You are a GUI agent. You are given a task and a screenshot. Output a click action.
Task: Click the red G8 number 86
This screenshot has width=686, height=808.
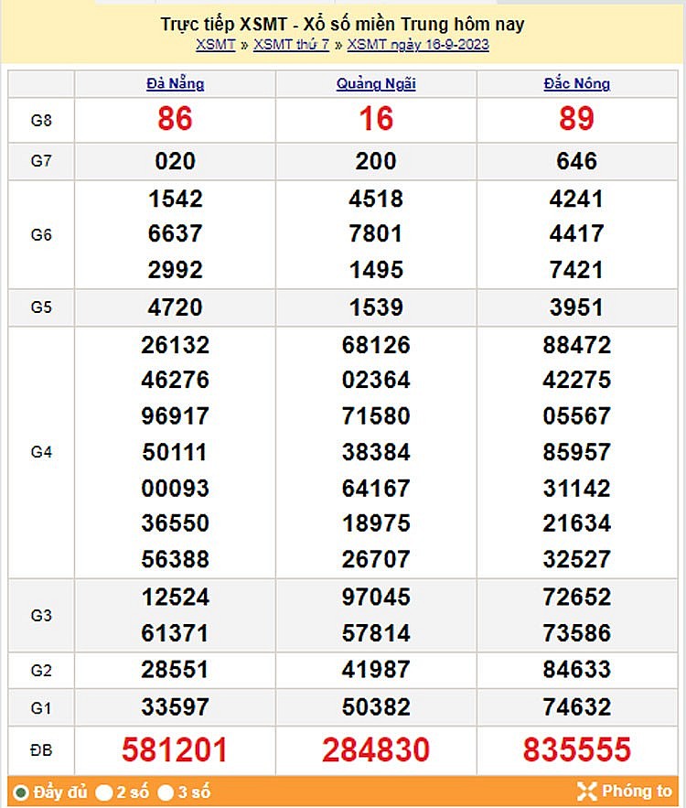(x=175, y=119)
